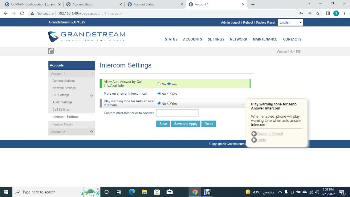The height and width of the screenshot is (197, 350).
Task: Open Chrome three-dot menu
Action: coord(344,13)
